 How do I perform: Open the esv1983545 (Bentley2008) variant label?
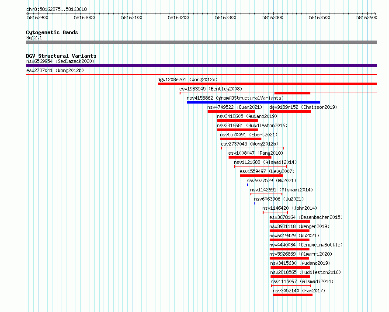click(211, 89)
